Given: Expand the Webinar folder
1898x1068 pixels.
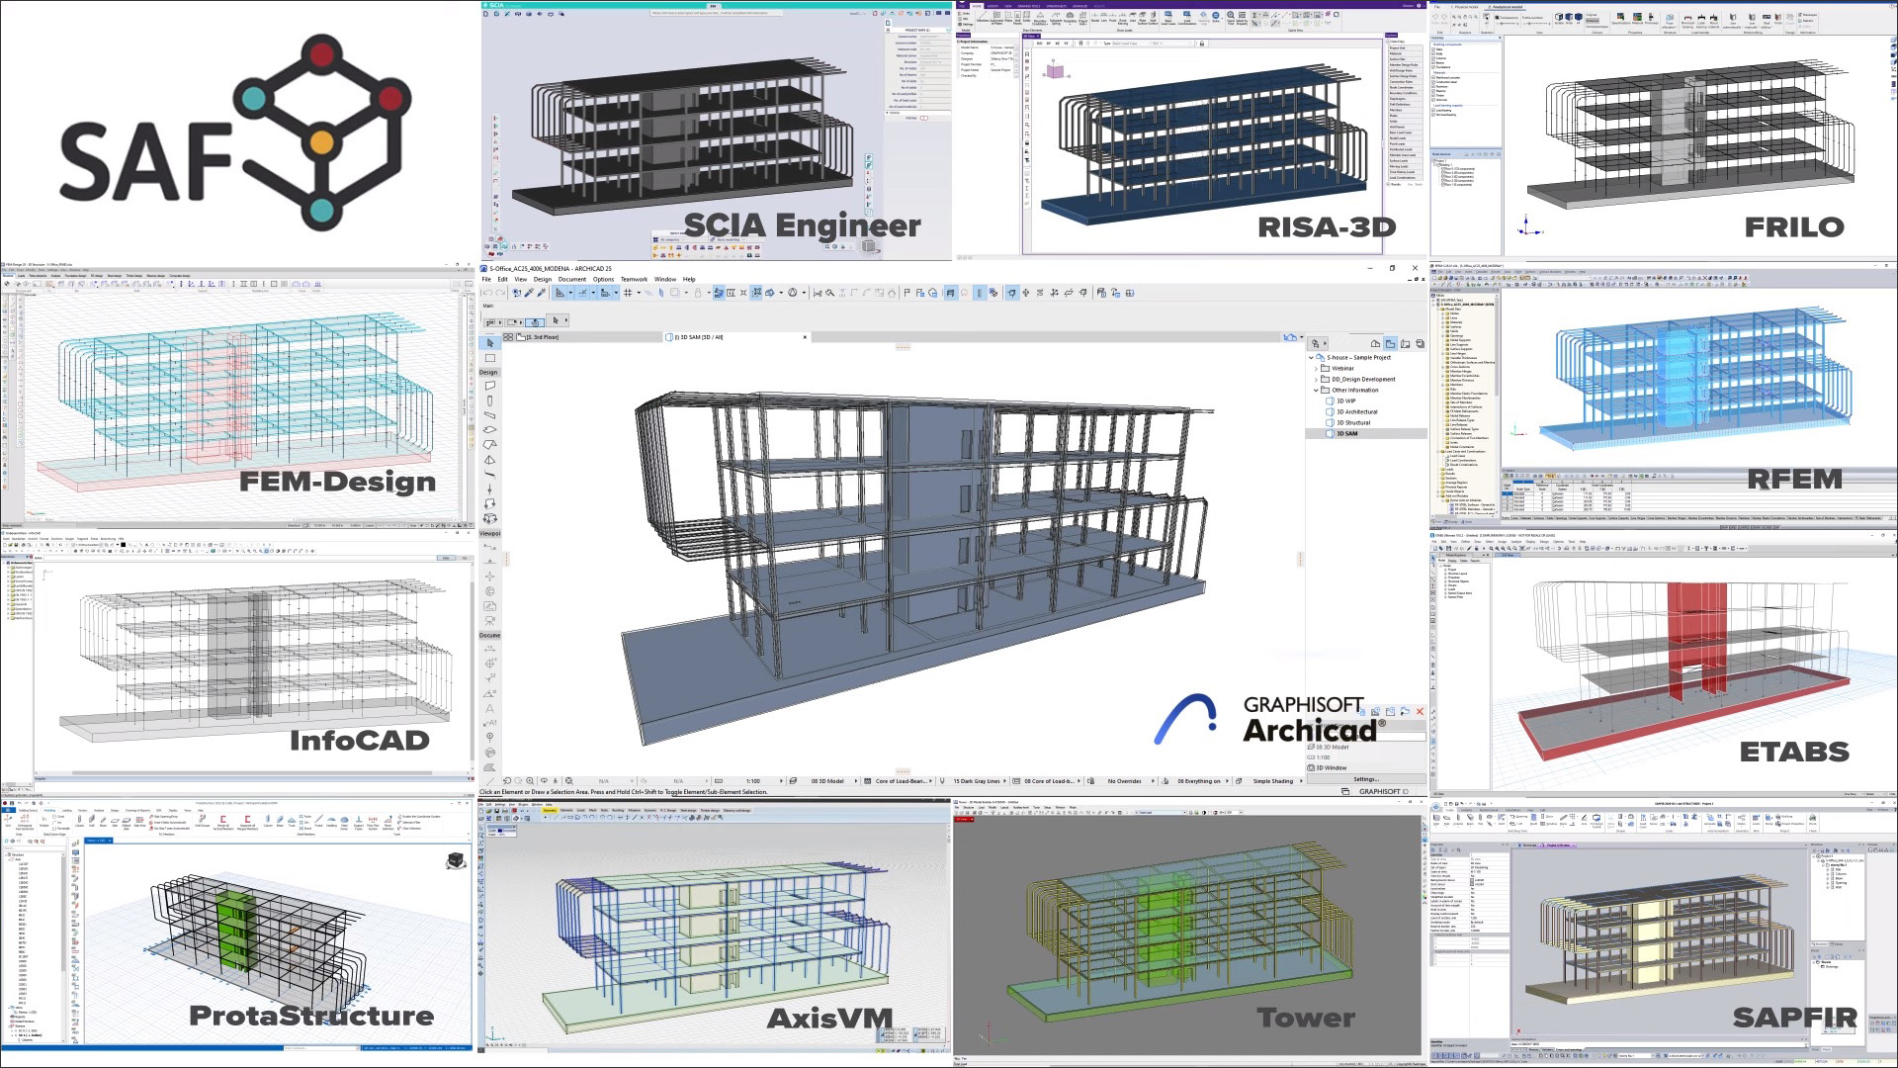Looking at the screenshot, I should (1316, 369).
